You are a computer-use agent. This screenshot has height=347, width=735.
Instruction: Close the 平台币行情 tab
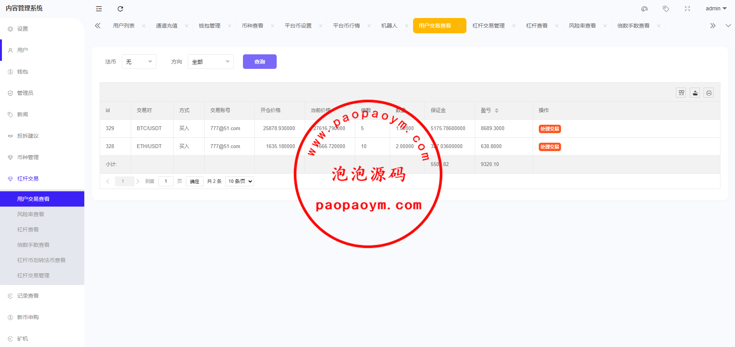(369, 26)
